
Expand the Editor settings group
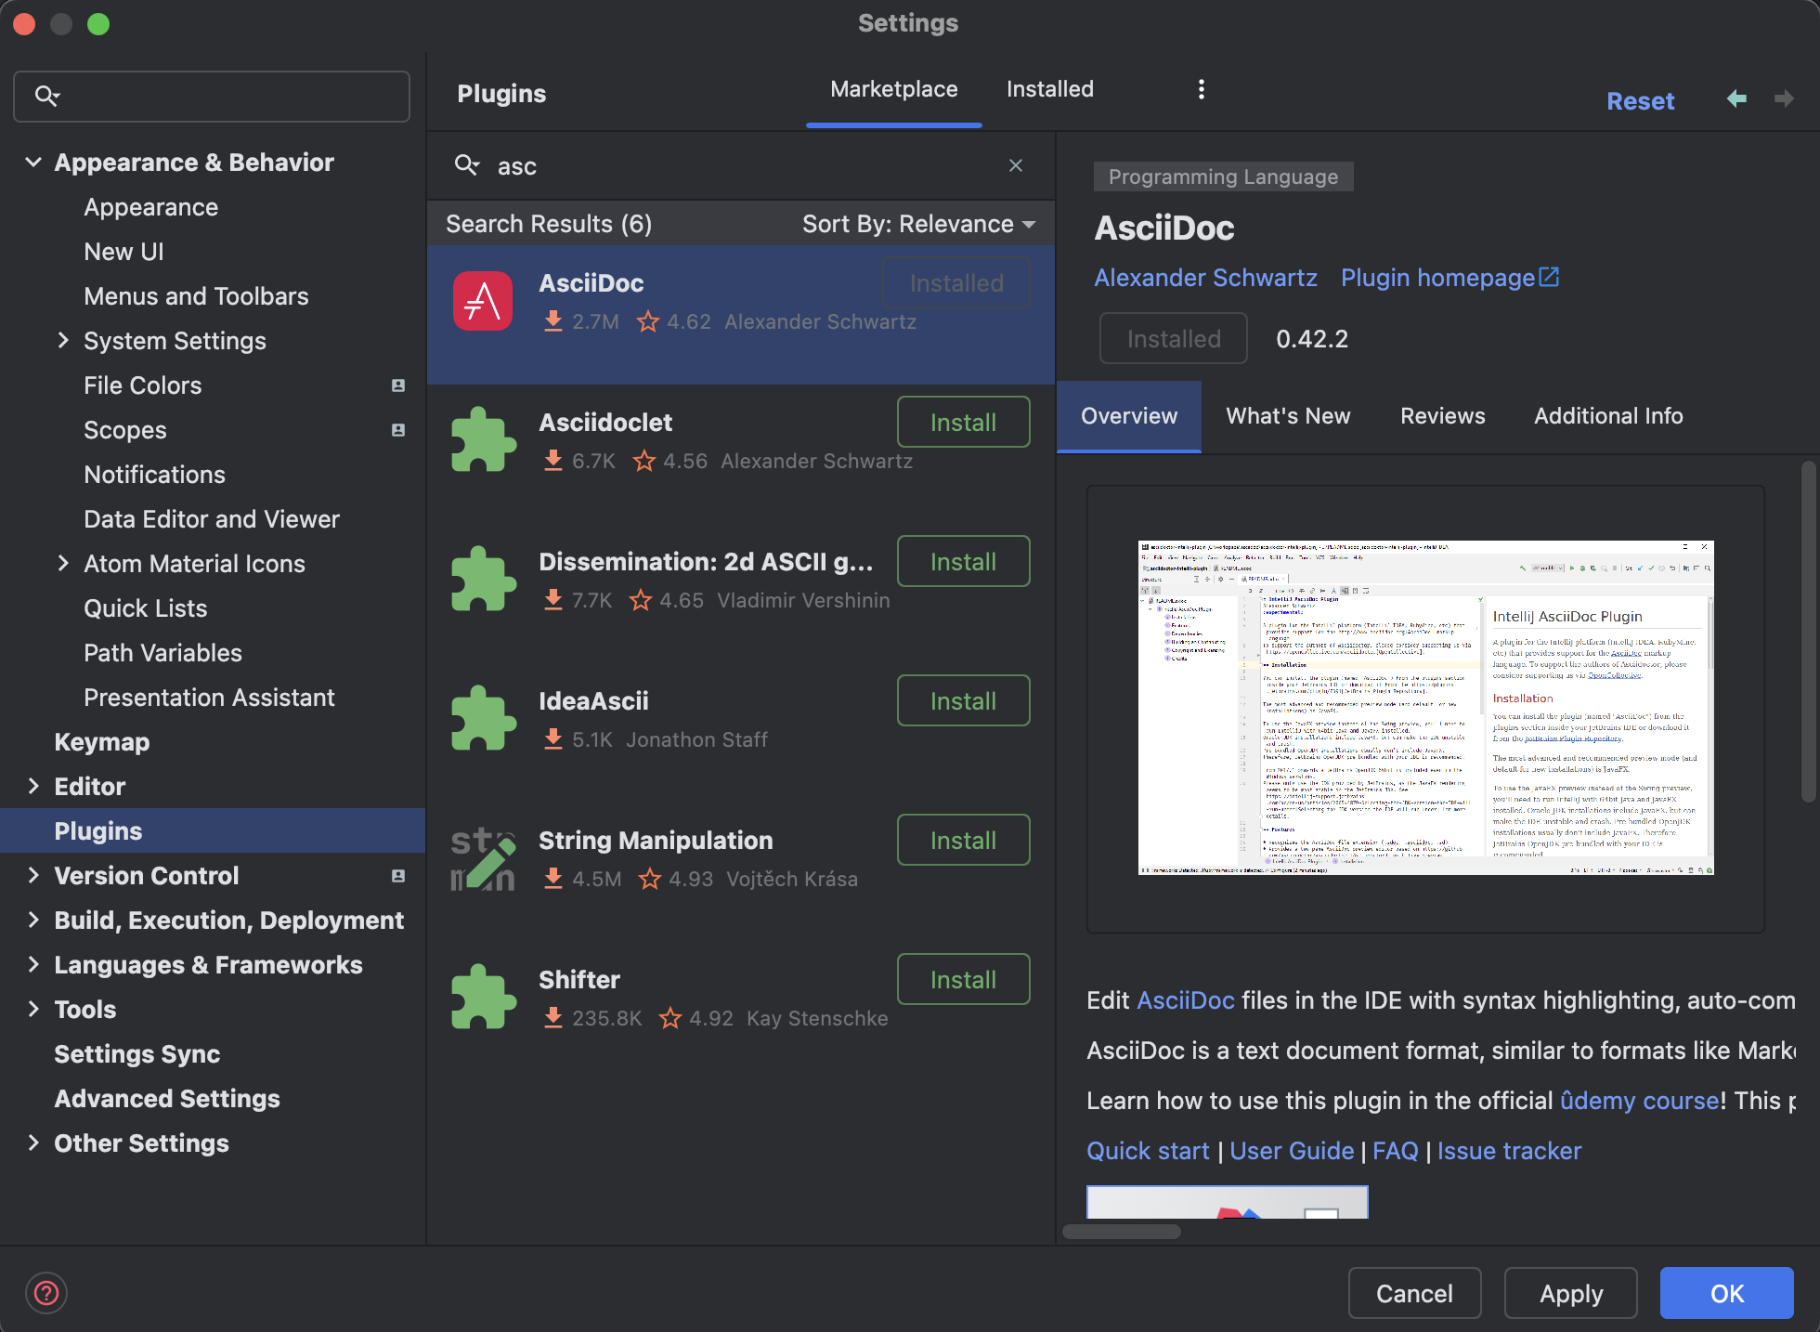click(33, 787)
